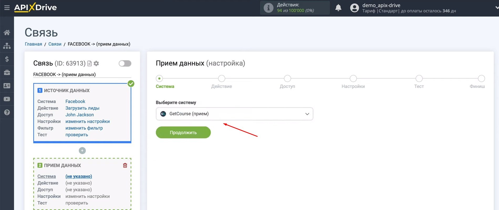
Task: Go to Связи breadcrumb link
Action: (x=55, y=44)
